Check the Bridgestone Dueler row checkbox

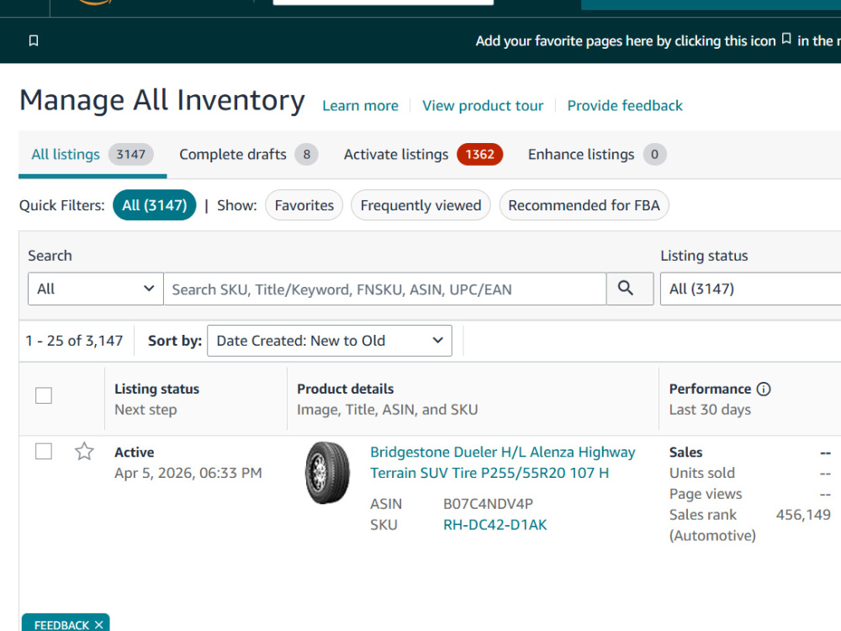click(x=44, y=451)
